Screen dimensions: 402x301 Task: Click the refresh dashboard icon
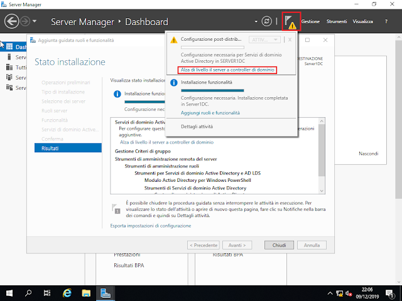(266, 21)
